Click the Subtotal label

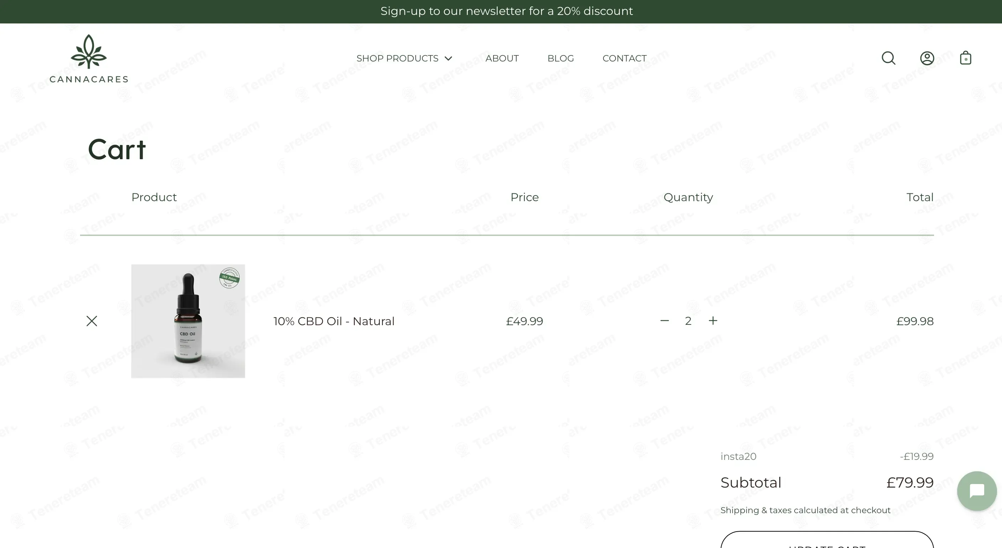click(751, 482)
